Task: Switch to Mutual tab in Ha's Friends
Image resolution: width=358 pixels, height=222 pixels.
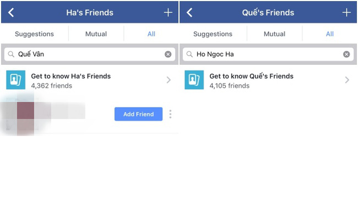Action: (96, 34)
